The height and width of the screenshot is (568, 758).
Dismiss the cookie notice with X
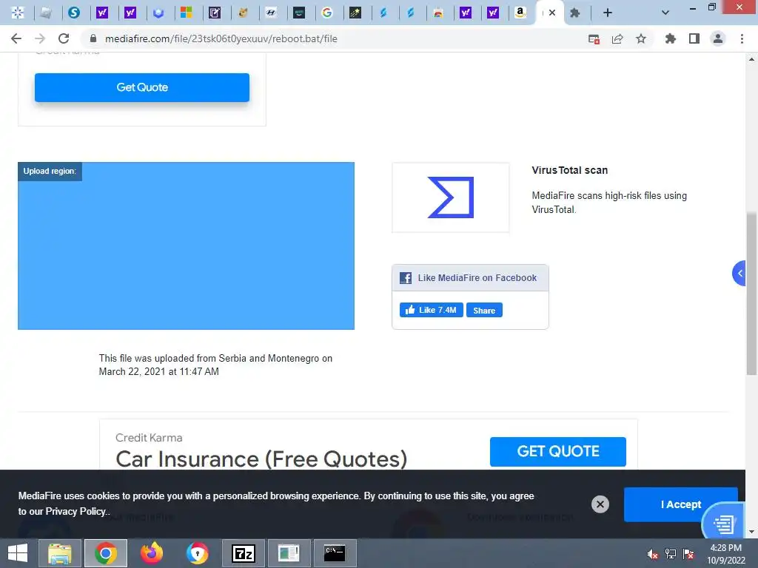pos(600,504)
